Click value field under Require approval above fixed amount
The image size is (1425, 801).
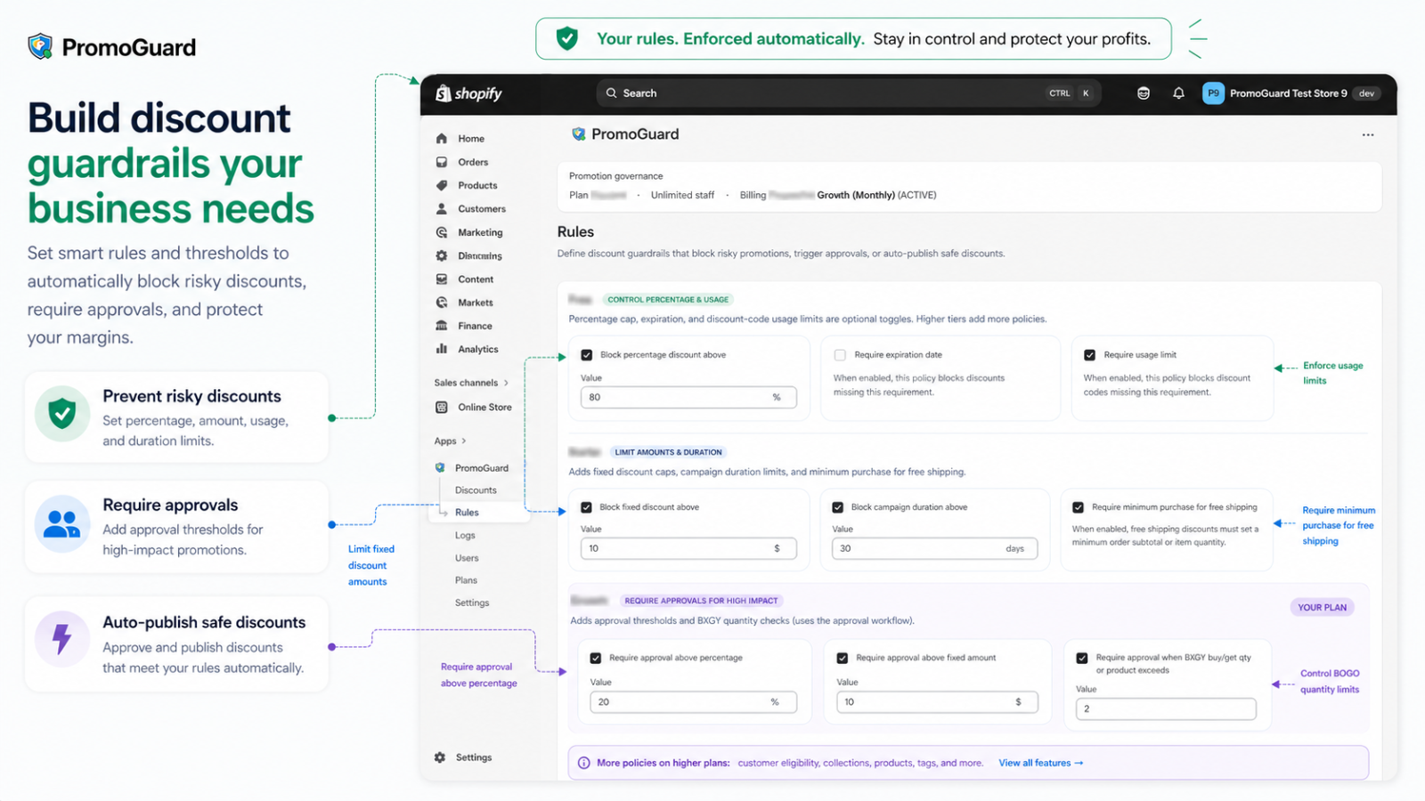click(937, 702)
